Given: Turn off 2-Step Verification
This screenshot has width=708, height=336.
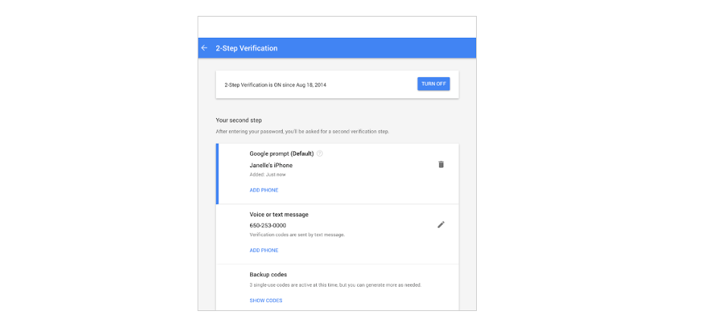Looking at the screenshot, I should click(x=434, y=84).
